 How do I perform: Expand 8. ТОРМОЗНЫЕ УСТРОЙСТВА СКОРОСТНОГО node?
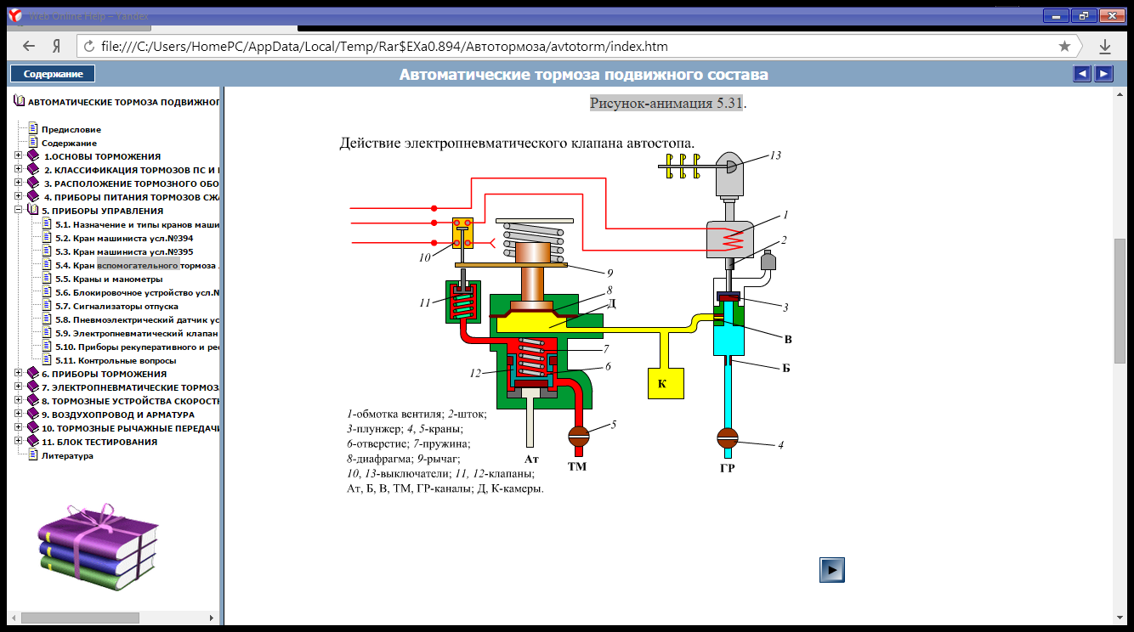tap(19, 401)
